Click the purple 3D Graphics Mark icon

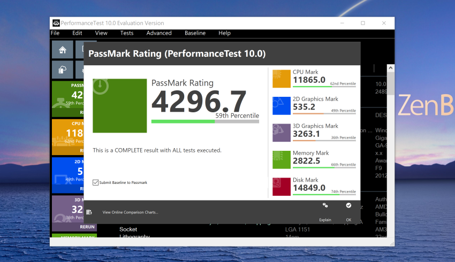281,133
